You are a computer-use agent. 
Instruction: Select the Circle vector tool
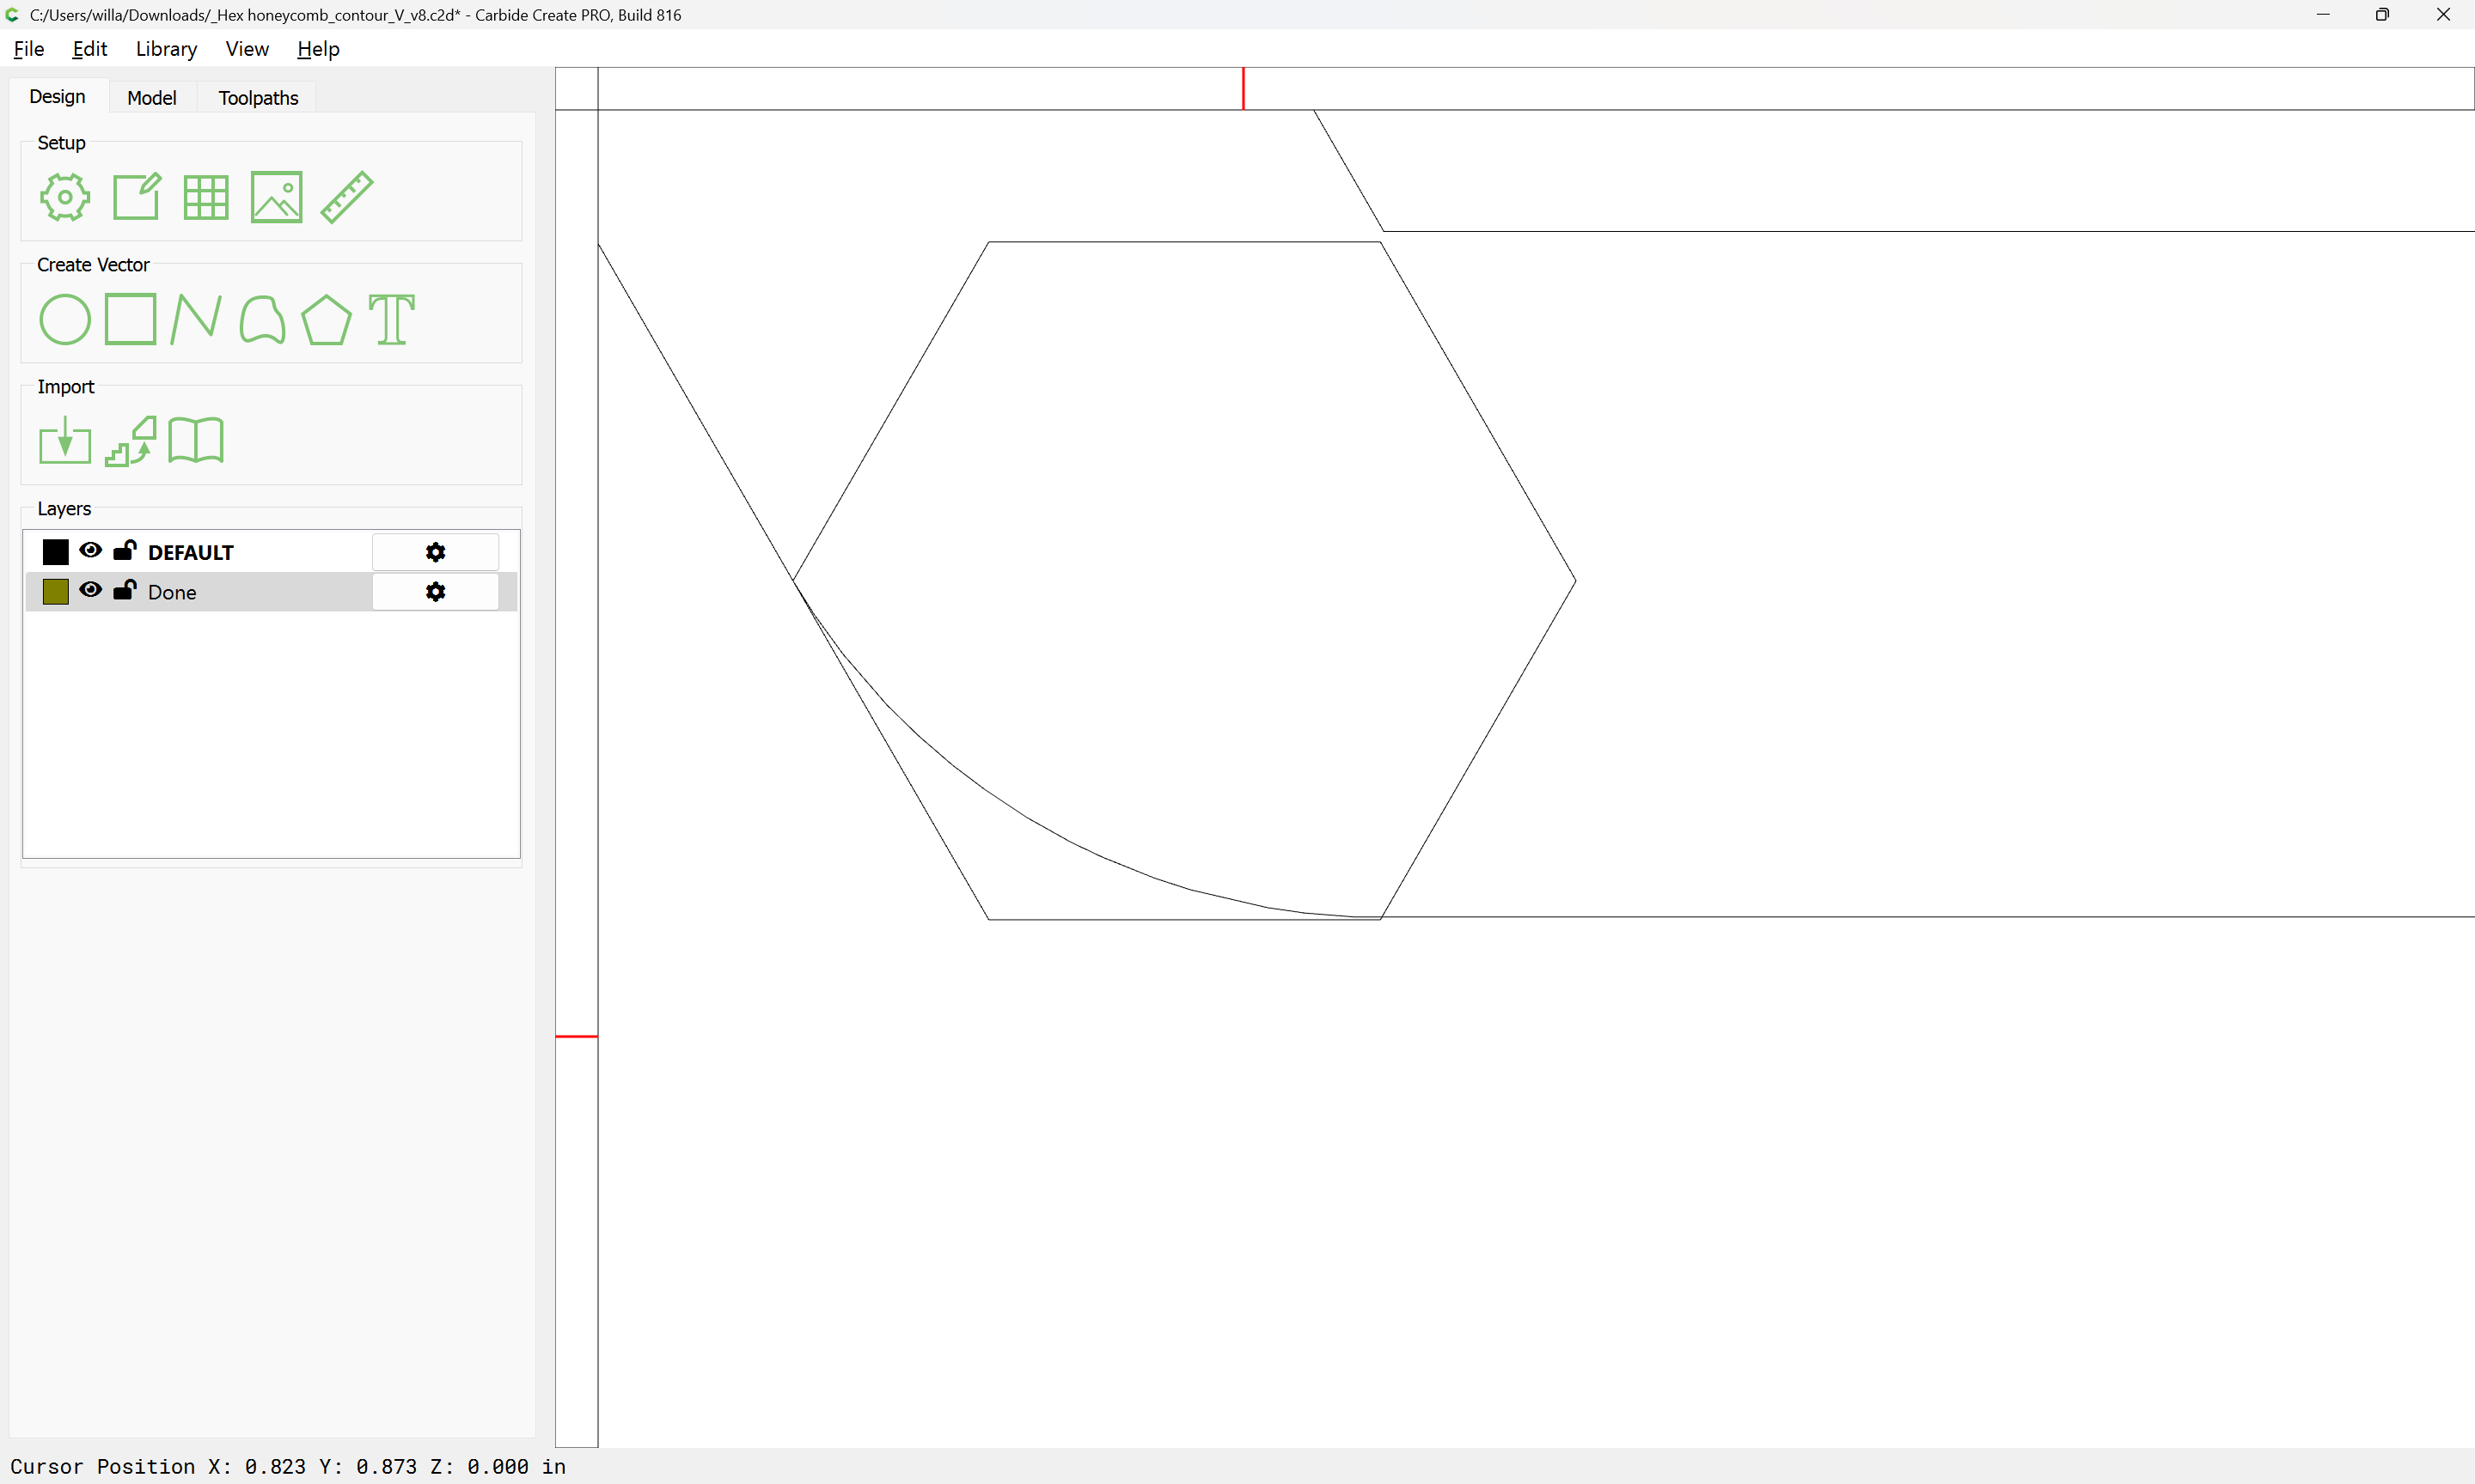click(x=65, y=319)
